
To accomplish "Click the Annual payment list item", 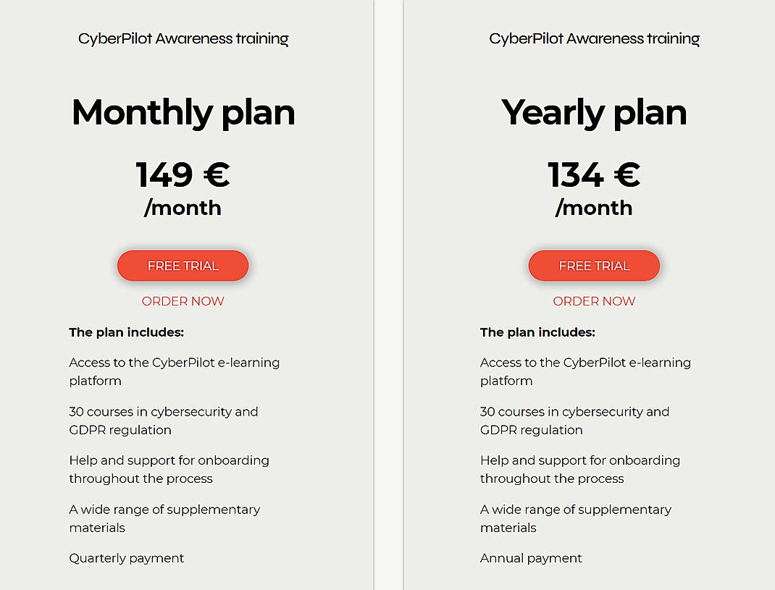I will click(x=530, y=558).
